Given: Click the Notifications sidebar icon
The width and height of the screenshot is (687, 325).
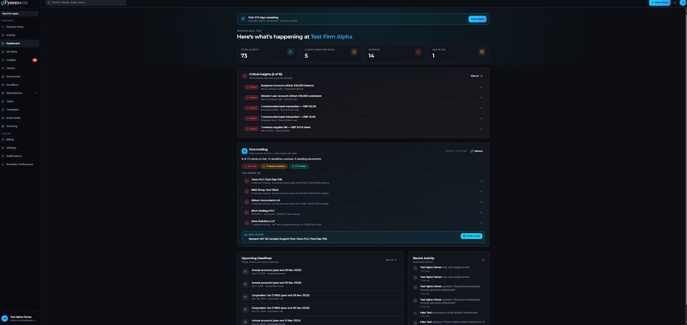Looking at the screenshot, I should (3, 156).
